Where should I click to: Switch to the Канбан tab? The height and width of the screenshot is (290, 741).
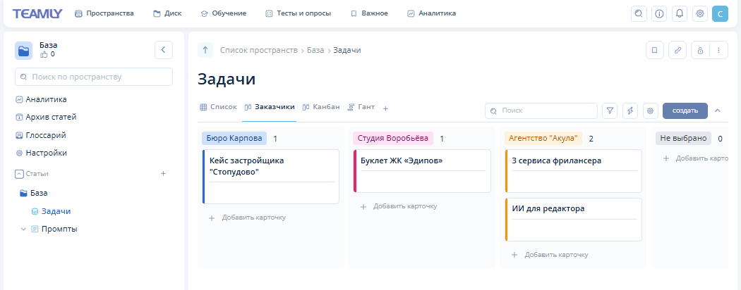click(x=321, y=107)
